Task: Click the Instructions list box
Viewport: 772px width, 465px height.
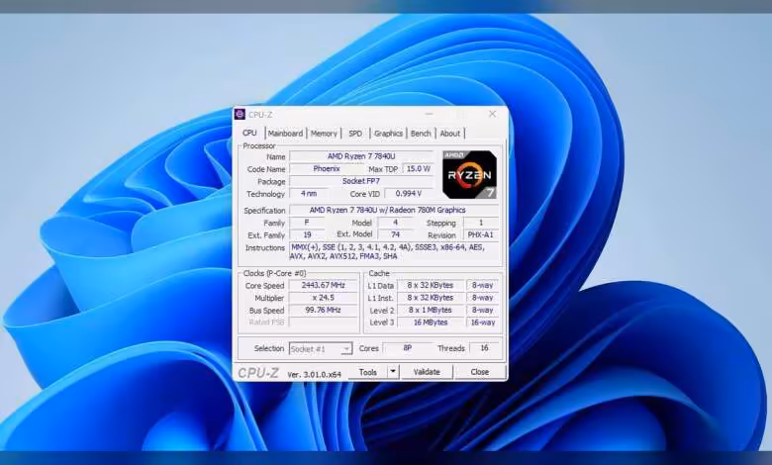Action: pyautogui.click(x=394, y=252)
